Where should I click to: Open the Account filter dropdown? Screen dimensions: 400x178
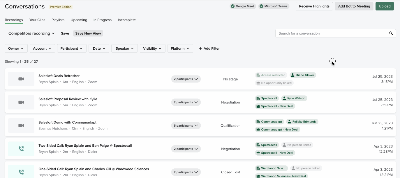(x=42, y=48)
